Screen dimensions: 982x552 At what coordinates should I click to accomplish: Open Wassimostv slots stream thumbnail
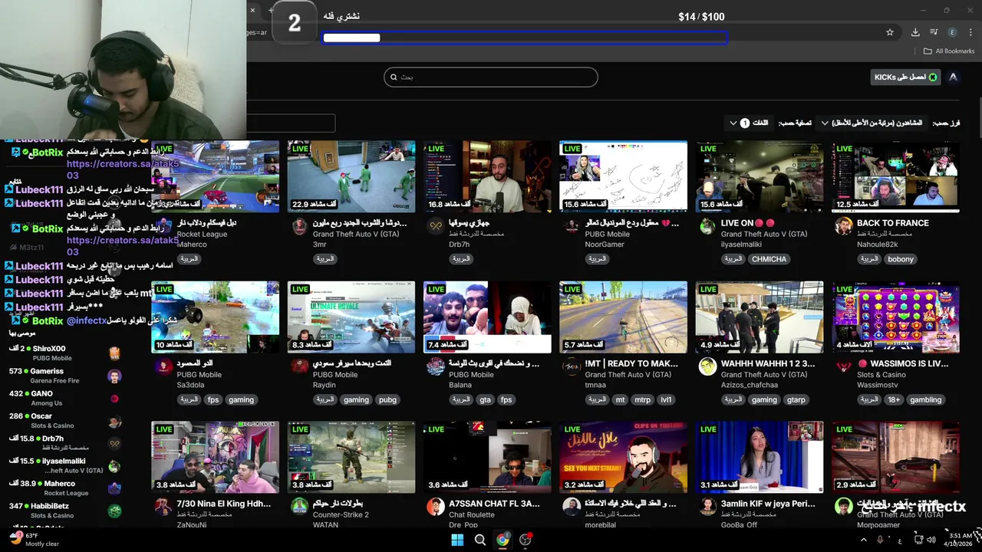(895, 317)
